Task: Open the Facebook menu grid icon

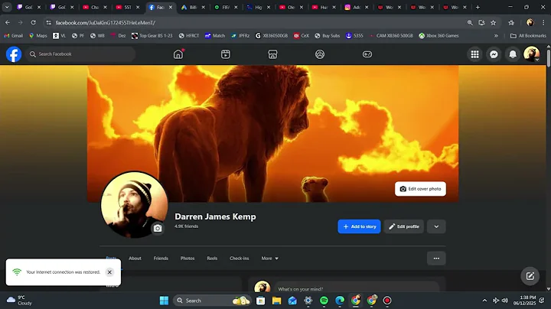Action: pyautogui.click(x=474, y=54)
